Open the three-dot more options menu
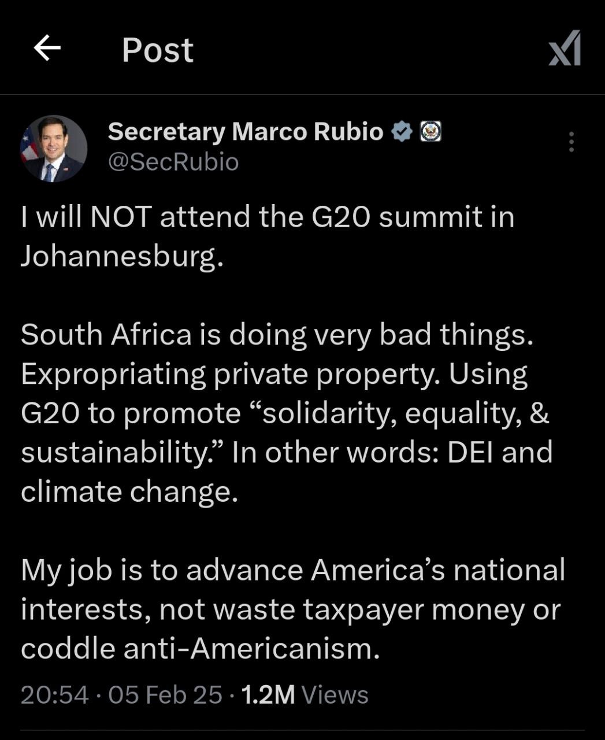 [571, 142]
